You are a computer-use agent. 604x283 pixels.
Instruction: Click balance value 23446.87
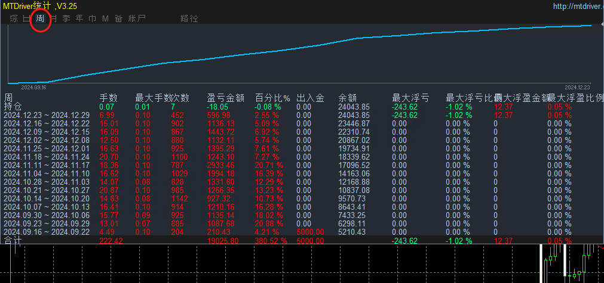point(354,124)
